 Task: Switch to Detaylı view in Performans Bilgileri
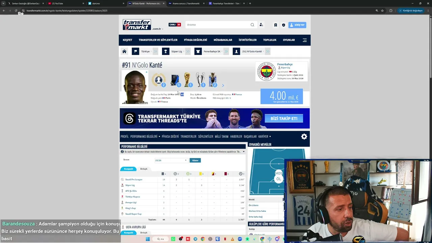coord(144,169)
